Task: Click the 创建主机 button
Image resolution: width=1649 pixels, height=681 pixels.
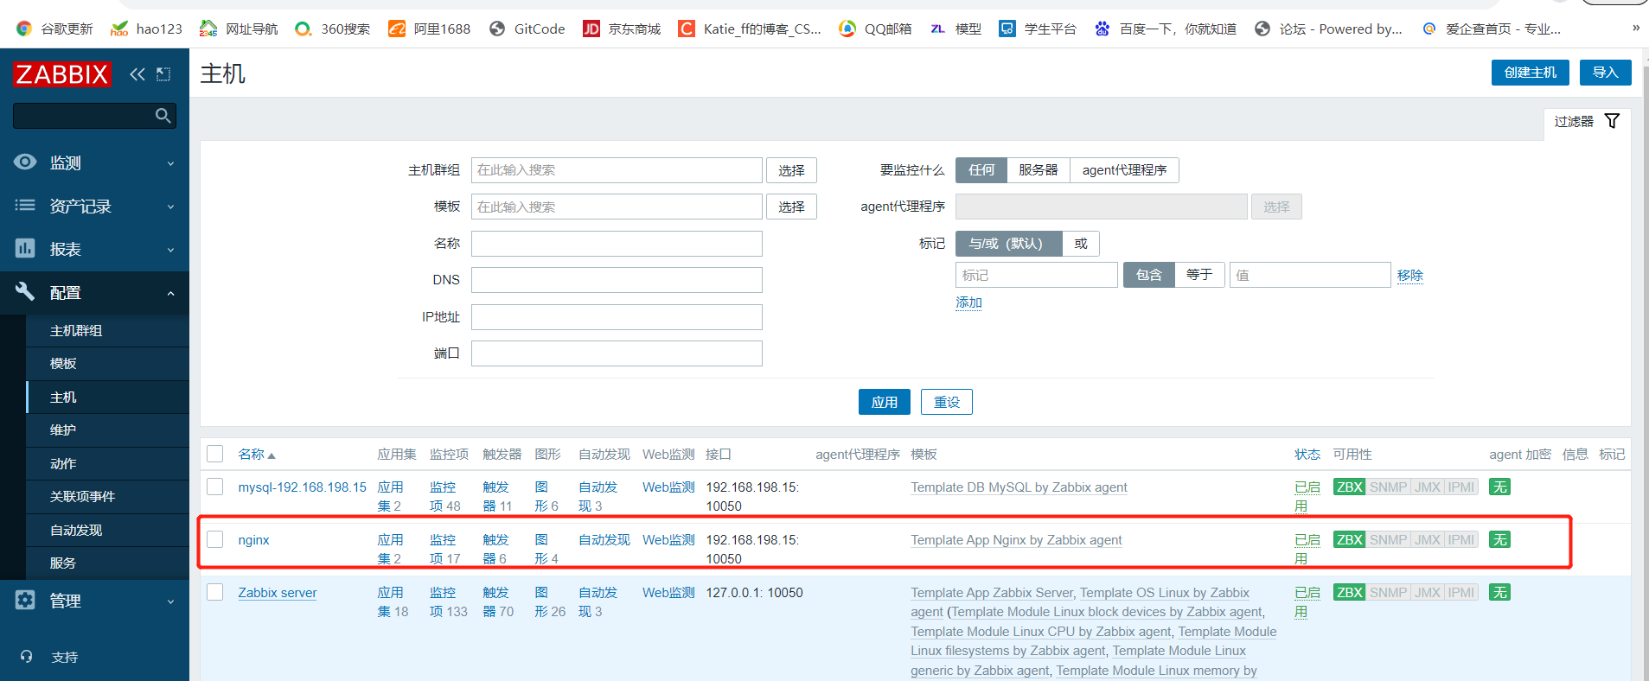Action: (1531, 73)
